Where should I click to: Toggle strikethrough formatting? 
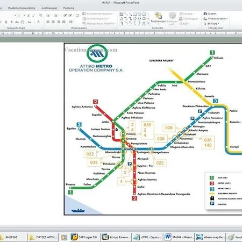[x=17, y=22]
